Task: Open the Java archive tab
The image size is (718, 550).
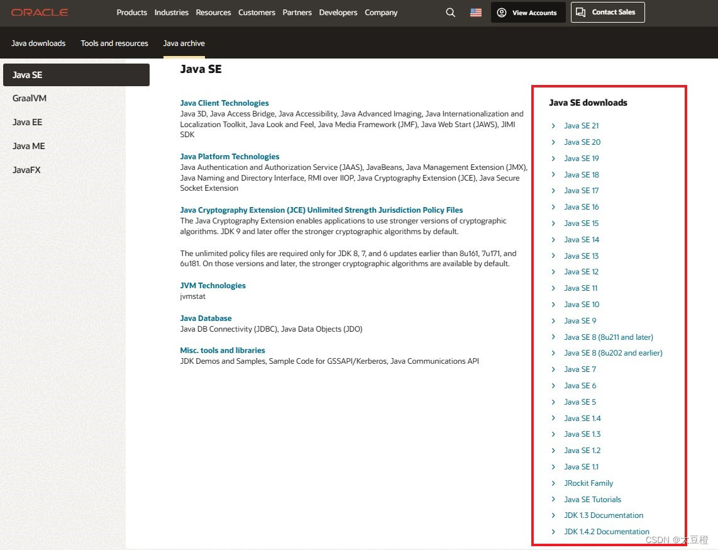Action: [x=184, y=43]
